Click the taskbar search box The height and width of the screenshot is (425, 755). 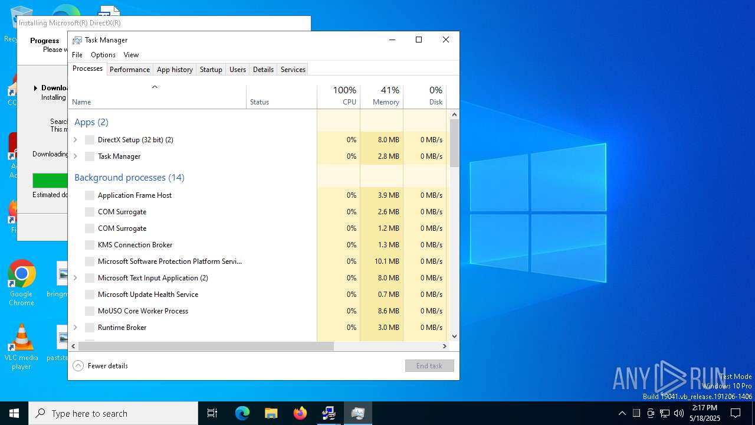tap(113, 413)
